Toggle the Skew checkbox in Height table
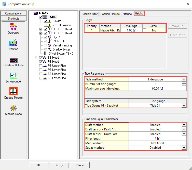192x170 pixels. 145,30
